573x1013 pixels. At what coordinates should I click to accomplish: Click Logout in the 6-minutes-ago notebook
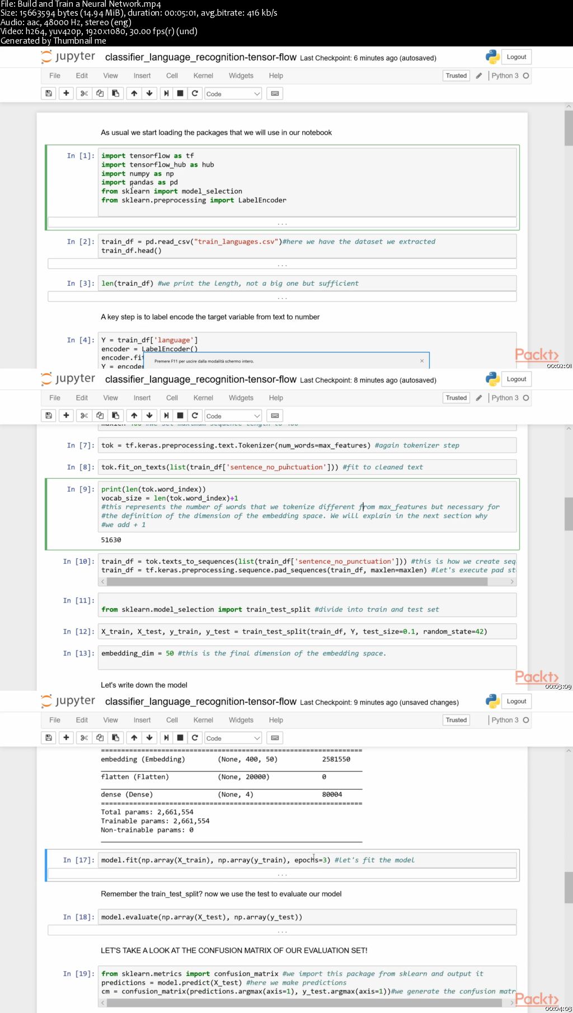click(516, 57)
